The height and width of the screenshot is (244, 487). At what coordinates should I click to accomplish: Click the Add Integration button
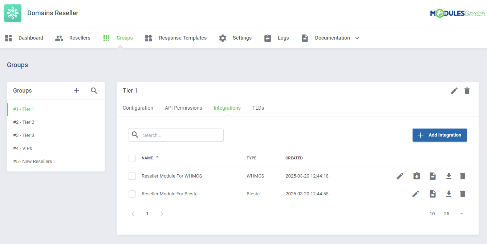point(439,135)
